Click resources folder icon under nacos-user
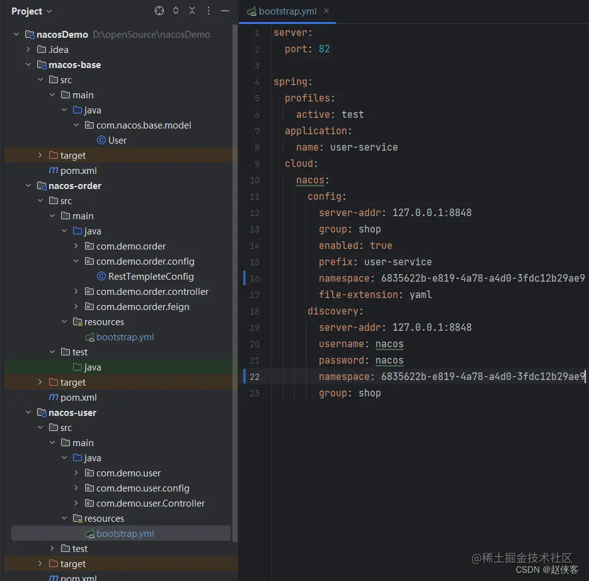Image resolution: width=589 pixels, height=581 pixels. coord(77,518)
